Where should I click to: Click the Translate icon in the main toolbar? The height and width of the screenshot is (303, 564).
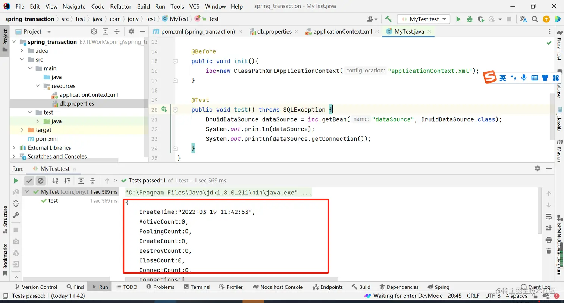coord(523,19)
